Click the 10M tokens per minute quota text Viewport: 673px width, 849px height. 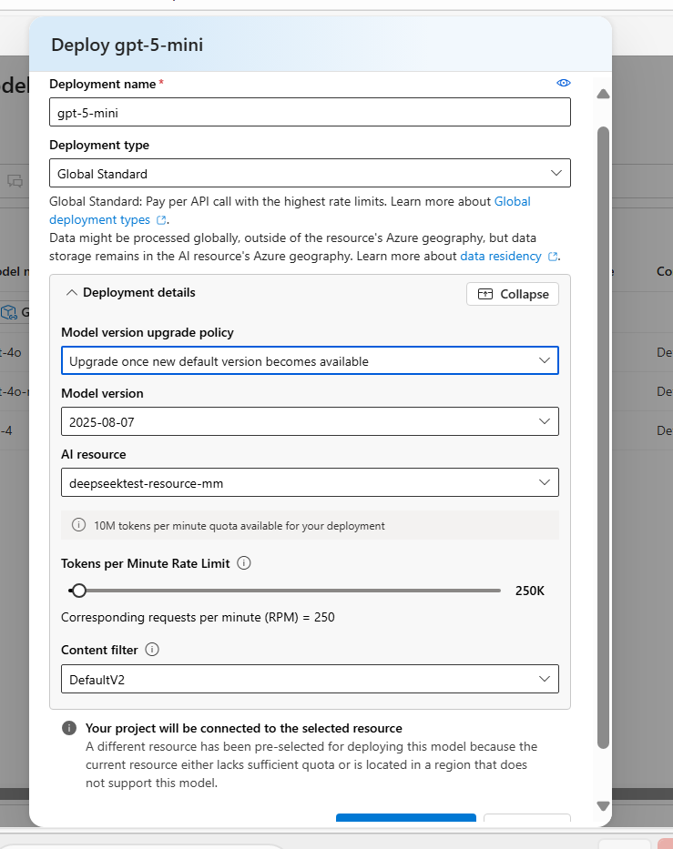(x=240, y=526)
